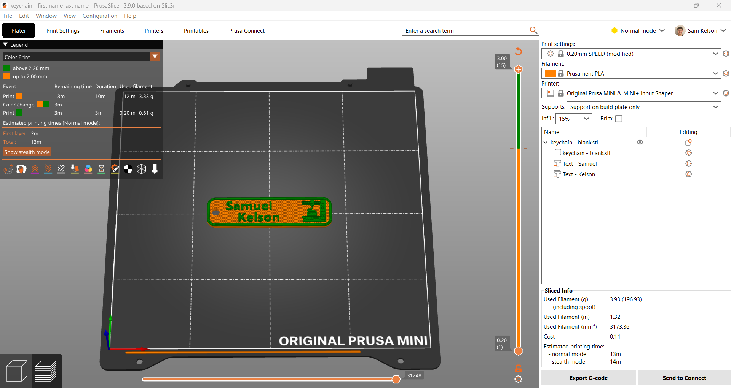Switch to 3D editor view cube
Screen dimensions: 731x388
coord(16,371)
